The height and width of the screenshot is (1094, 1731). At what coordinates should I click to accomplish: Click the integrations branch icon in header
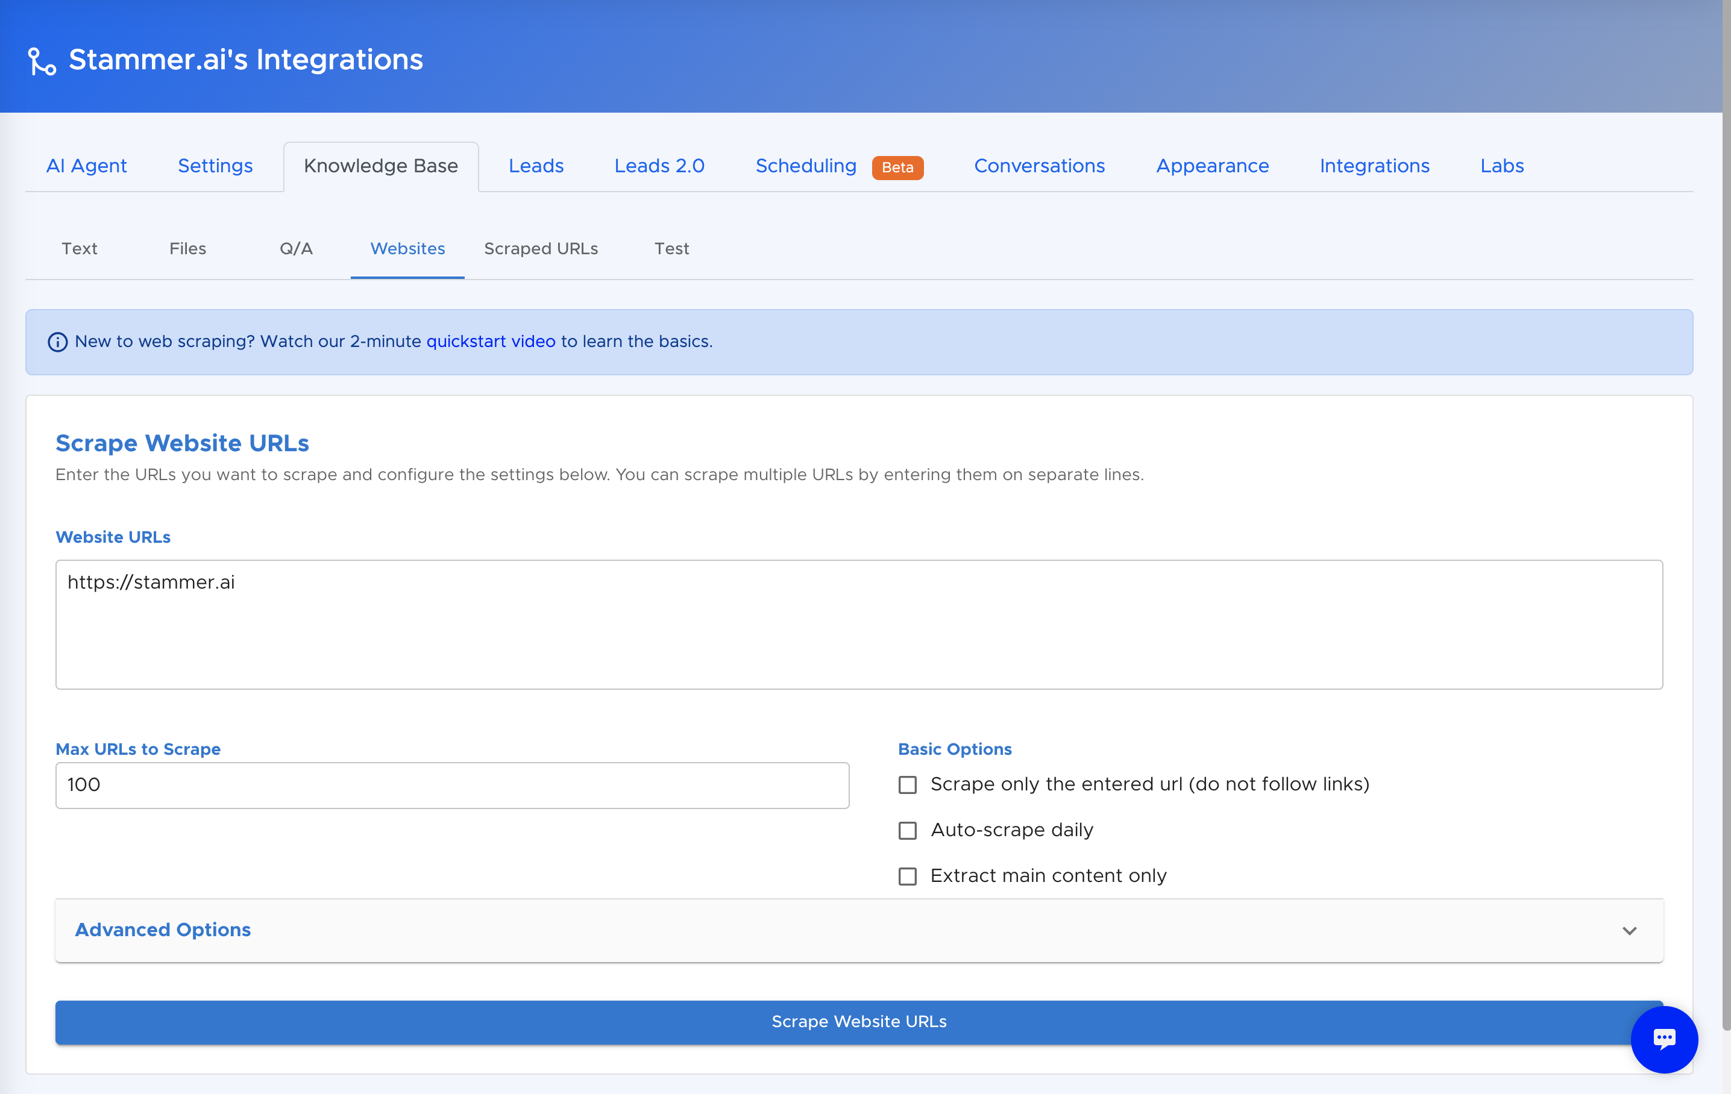42,62
